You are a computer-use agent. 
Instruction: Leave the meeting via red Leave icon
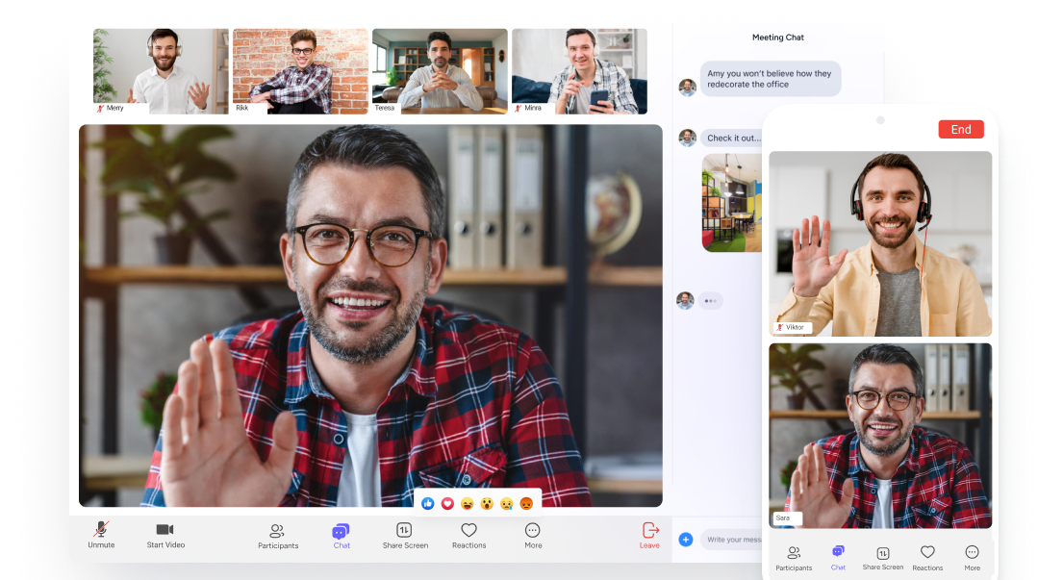pos(650,531)
